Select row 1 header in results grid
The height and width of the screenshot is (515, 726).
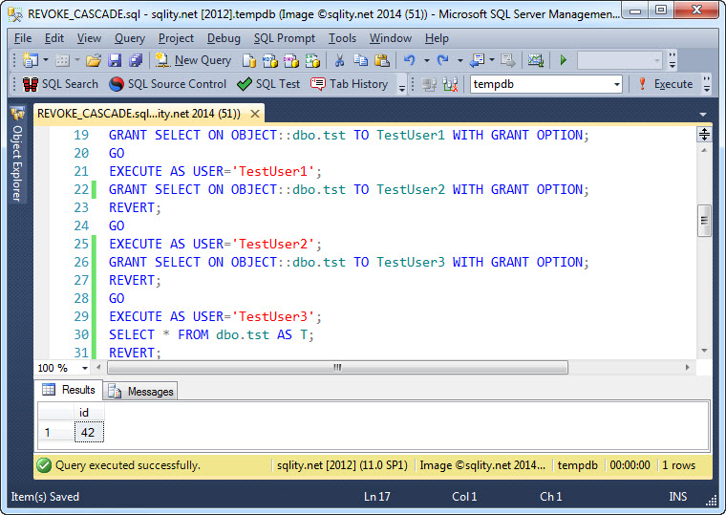(55, 433)
